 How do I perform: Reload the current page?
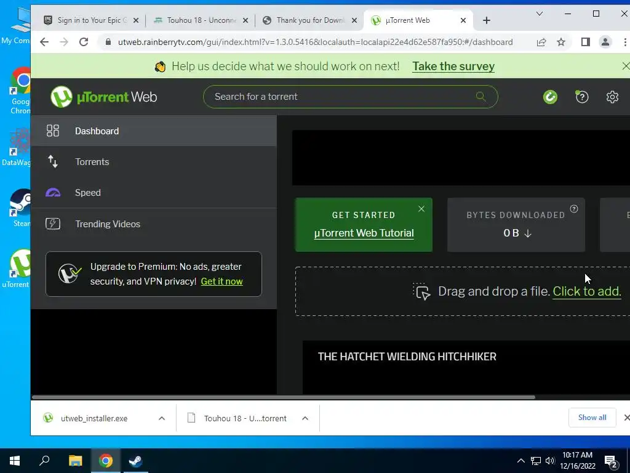(x=84, y=42)
